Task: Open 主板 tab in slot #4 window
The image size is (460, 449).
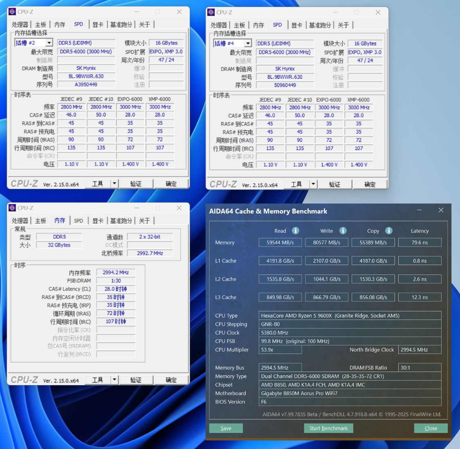Action: coord(239,25)
